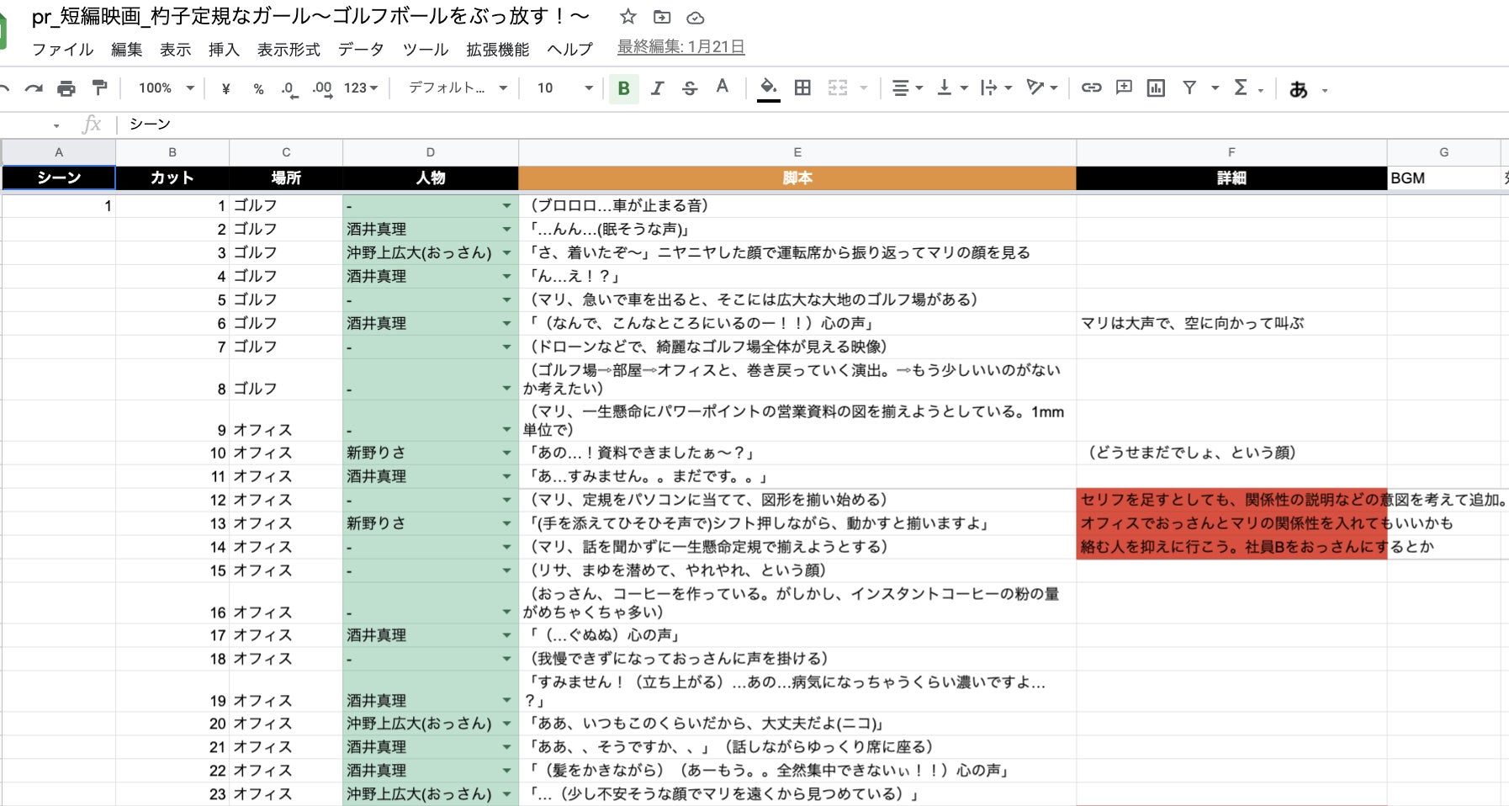This screenshot has width=1509, height=806.
Task: Click the 最終編集: 1月21日 link
Action: (x=680, y=47)
